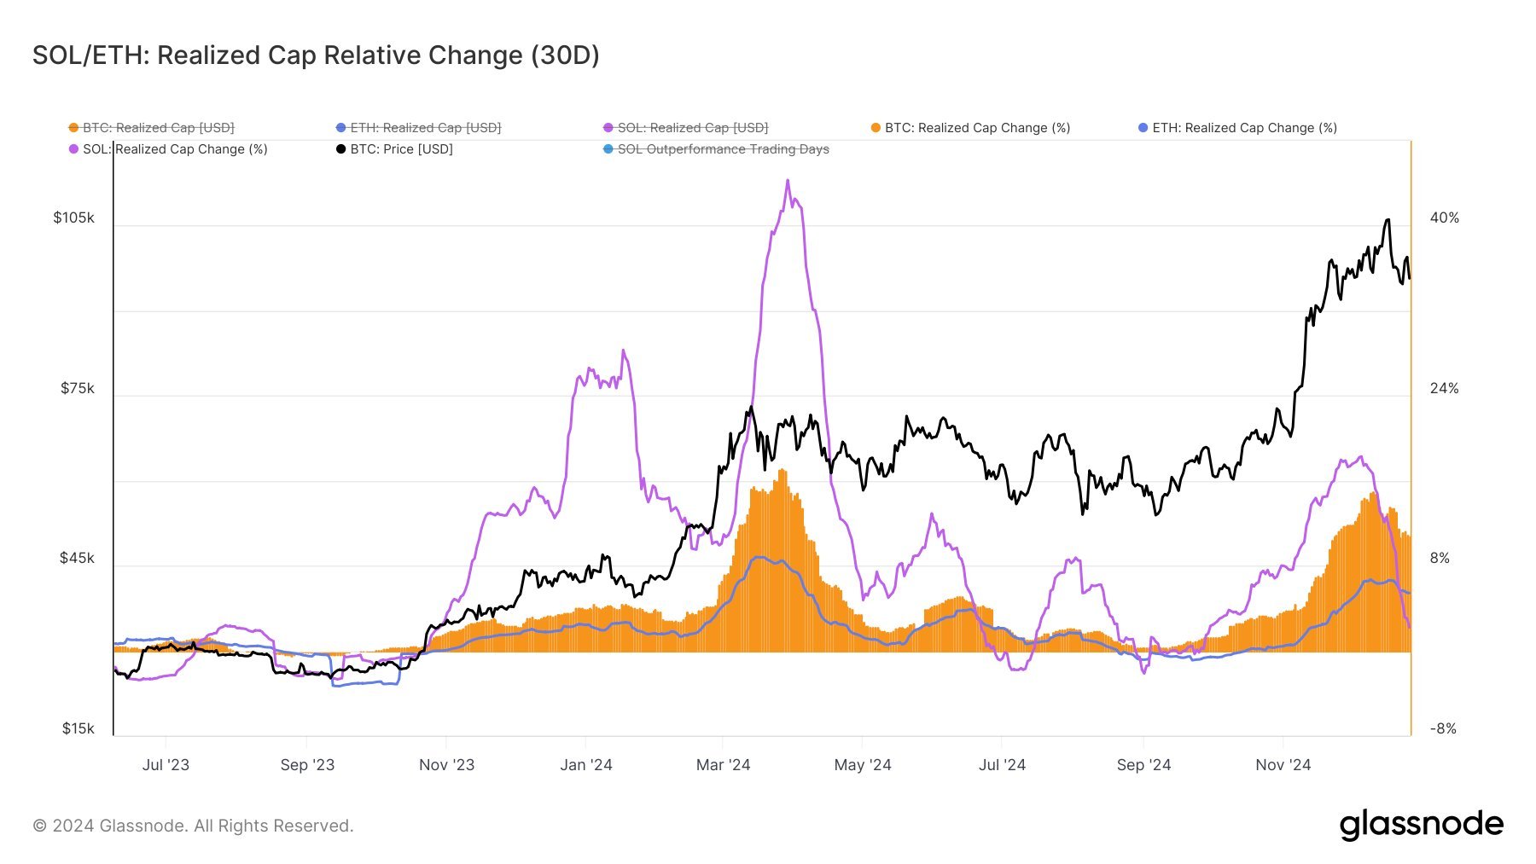
Task: Click the glassnode logo
Action: tap(1421, 826)
